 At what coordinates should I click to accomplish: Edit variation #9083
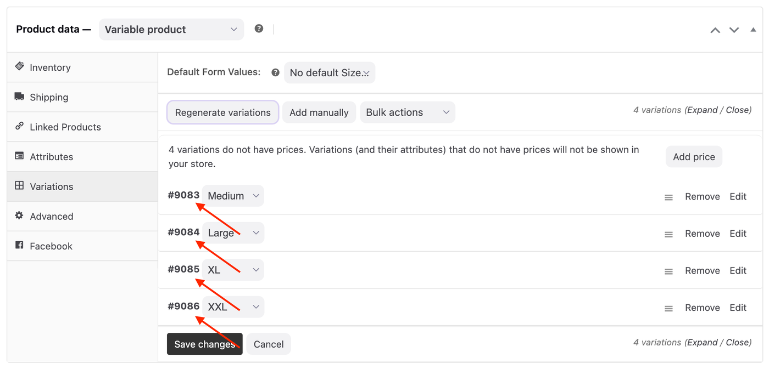coord(738,197)
